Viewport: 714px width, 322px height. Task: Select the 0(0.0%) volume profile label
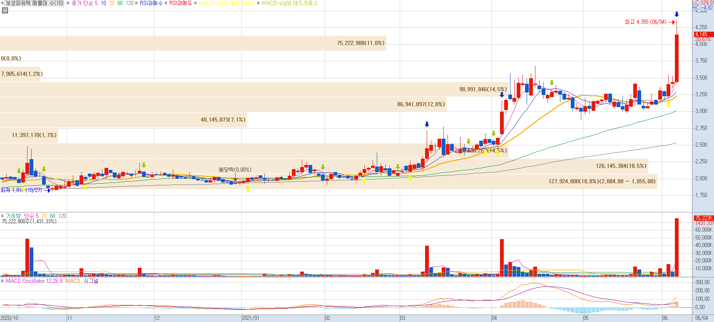point(11,59)
